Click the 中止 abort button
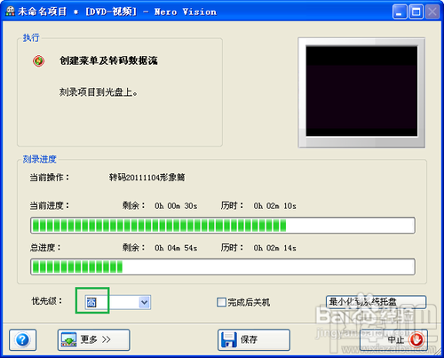444x358 pixels. (x=393, y=339)
